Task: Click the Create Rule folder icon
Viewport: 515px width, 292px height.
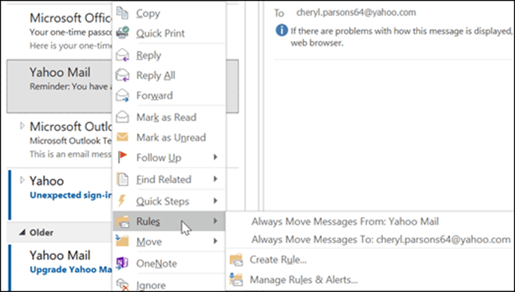Action: click(236, 260)
